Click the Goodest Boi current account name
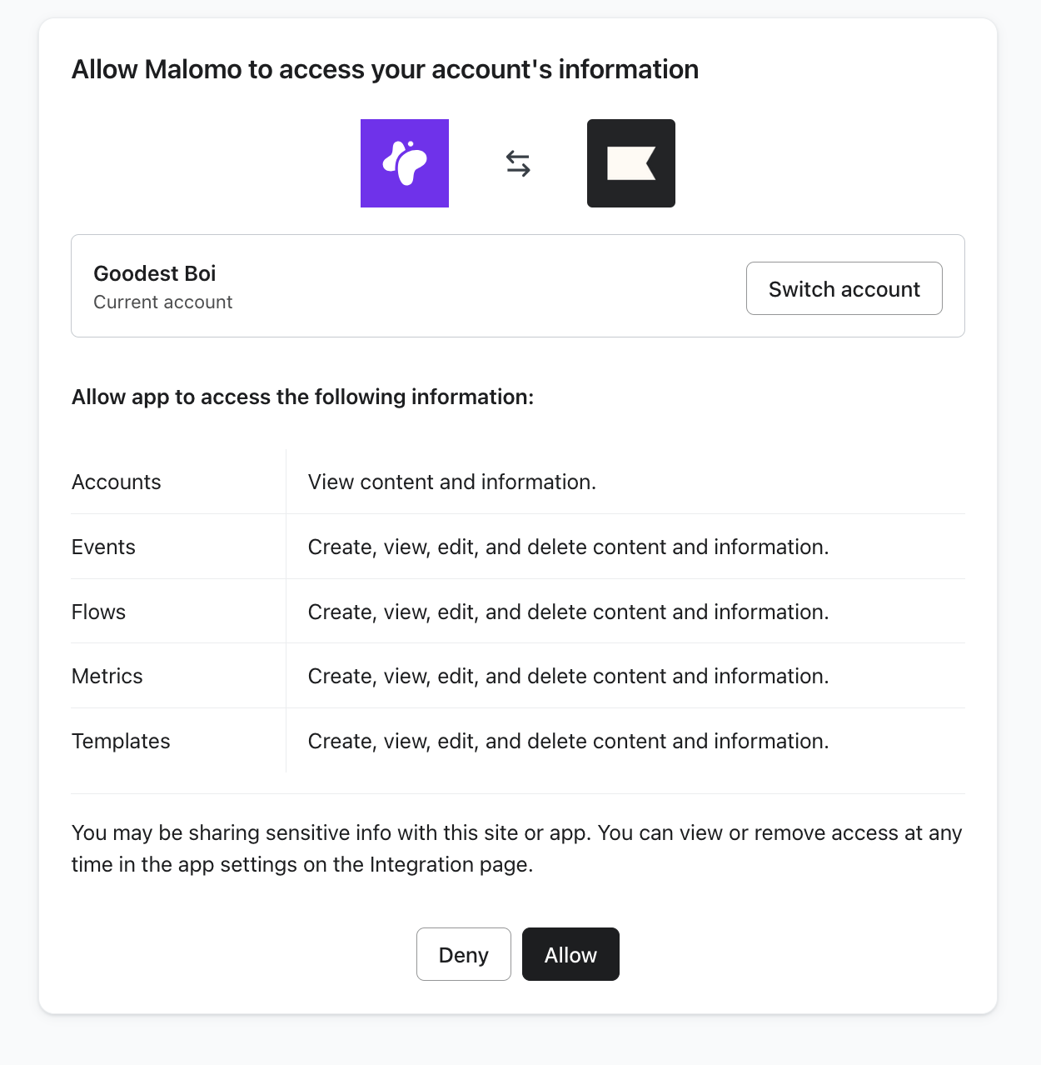1041x1065 pixels. coord(154,273)
